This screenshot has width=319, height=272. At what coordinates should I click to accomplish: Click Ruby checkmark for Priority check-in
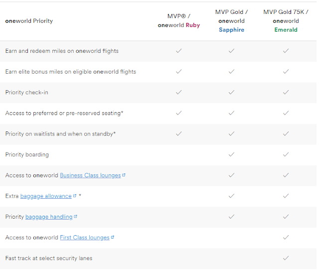pyautogui.click(x=179, y=92)
